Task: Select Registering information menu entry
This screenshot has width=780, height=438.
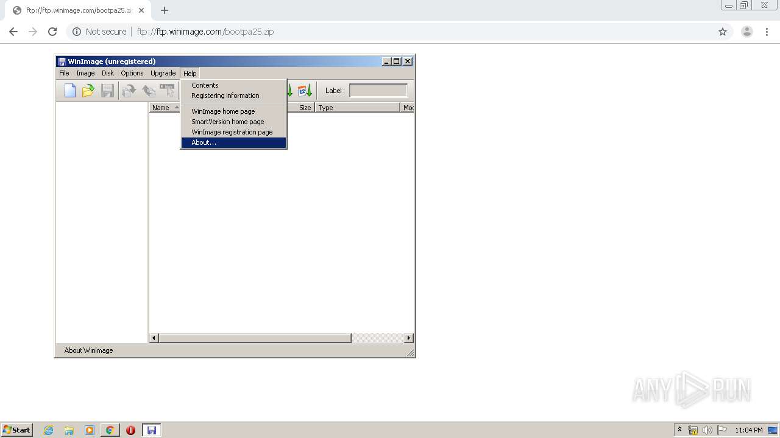Action: [233, 96]
